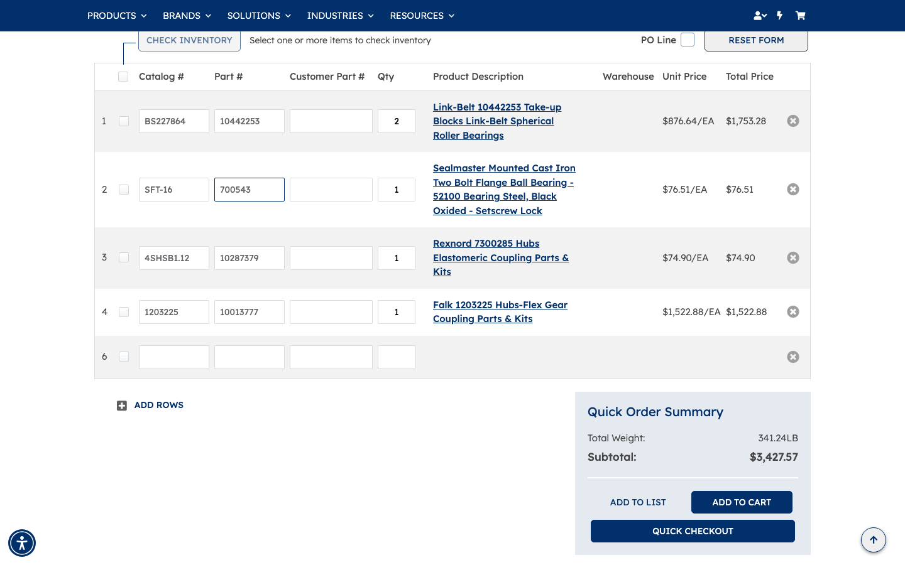The height and width of the screenshot is (565, 905).
Task: Focus catalog field containing SFT-16
Action: pyautogui.click(x=174, y=190)
